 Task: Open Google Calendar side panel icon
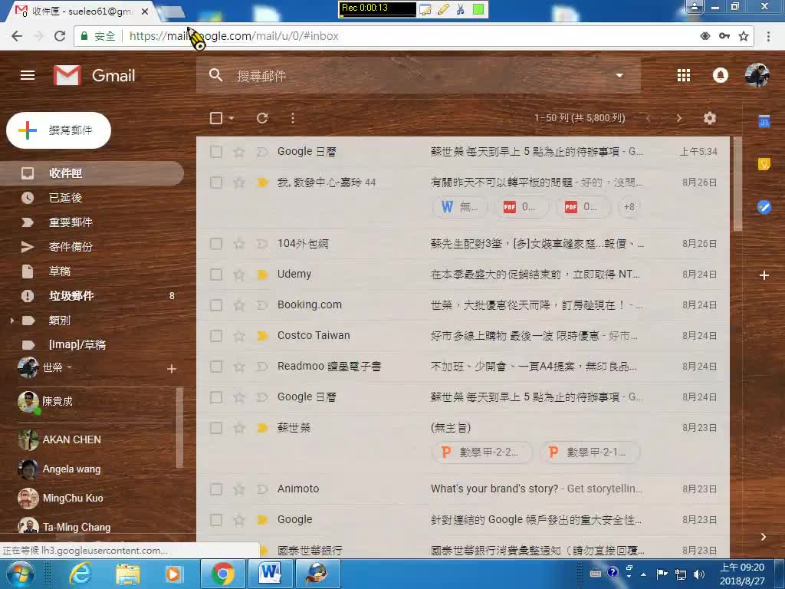point(764,121)
